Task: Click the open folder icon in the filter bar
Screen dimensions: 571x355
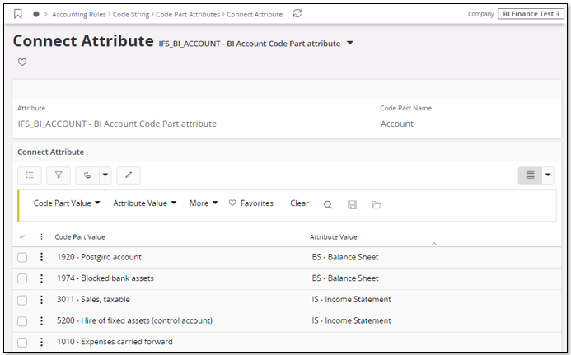Action: [x=377, y=204]
